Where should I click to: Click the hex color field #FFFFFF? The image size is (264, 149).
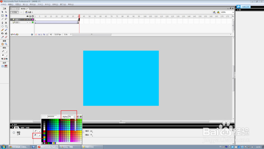(52, 117)
